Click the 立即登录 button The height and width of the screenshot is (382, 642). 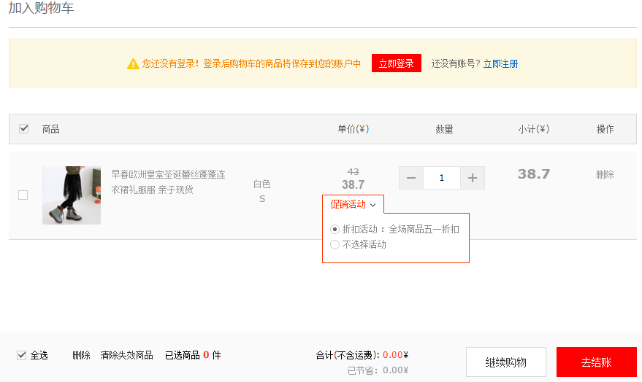coord(396,63)
